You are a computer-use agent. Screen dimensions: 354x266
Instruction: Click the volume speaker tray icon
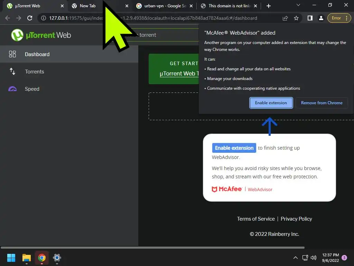click(x=314, y=258)
